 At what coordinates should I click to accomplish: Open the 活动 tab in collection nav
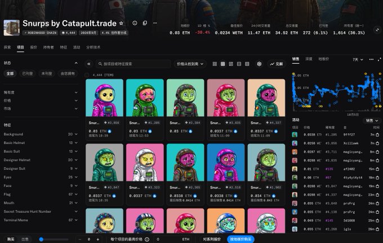[77, 47]
